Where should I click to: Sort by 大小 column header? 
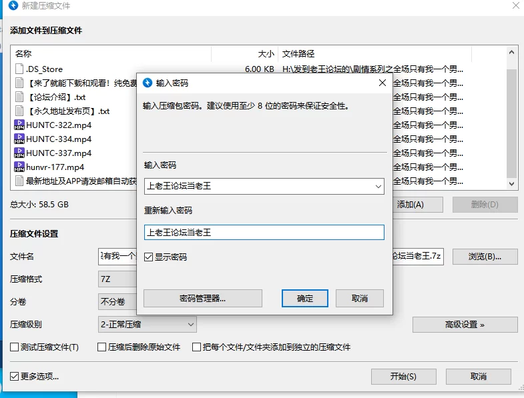(x=244, y=54)
